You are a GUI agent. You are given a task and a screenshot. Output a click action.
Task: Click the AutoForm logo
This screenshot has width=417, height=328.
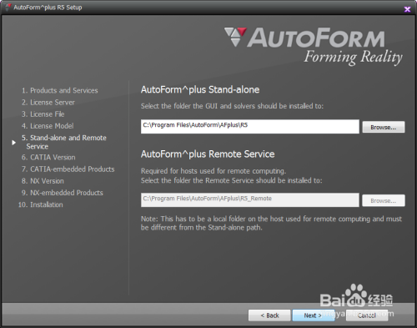313,46
